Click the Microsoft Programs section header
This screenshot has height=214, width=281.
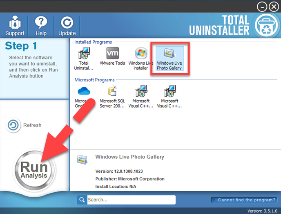[x=94, y=80]
